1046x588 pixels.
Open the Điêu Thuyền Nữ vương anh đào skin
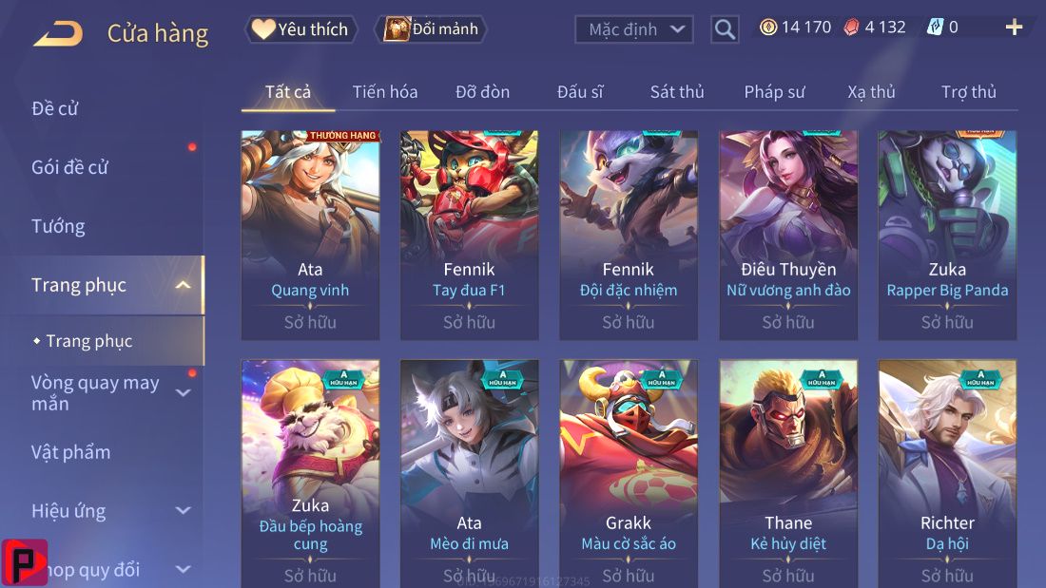pyautogui.click(x=788, y=236)
